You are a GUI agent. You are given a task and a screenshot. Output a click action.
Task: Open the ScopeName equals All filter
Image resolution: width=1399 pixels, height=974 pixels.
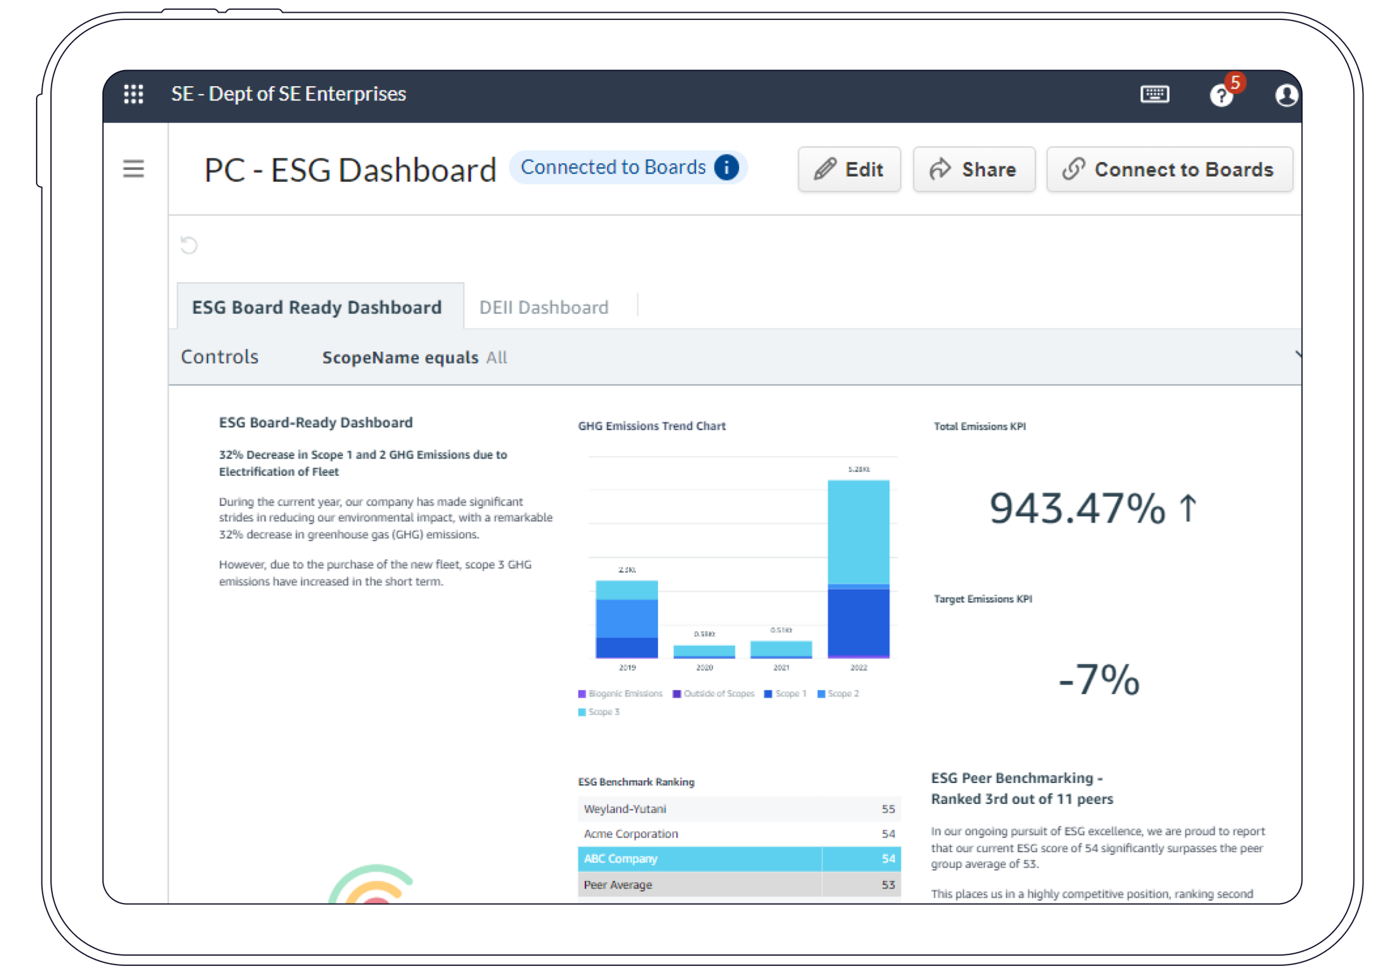[x=414, y=358]
